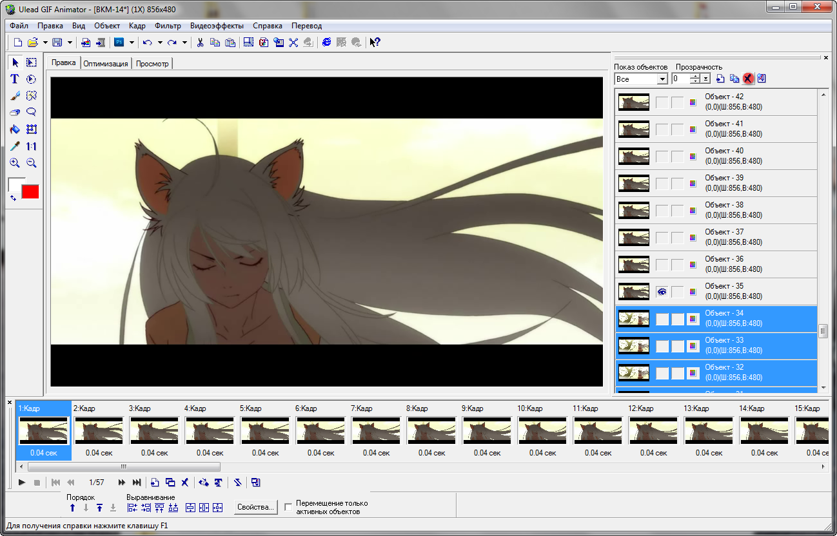Open the Redo history dropdown arrow
This screenshot has height=536, width=837.
184,43
